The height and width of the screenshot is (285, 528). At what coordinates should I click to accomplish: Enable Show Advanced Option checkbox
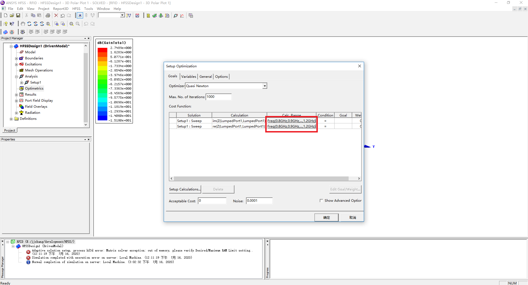coord(321,201)
